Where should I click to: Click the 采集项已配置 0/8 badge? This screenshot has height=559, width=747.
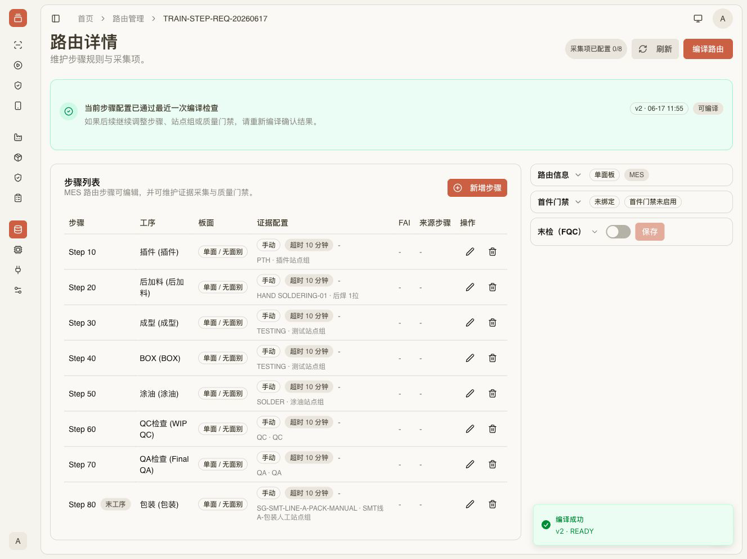tap(596, 49)
